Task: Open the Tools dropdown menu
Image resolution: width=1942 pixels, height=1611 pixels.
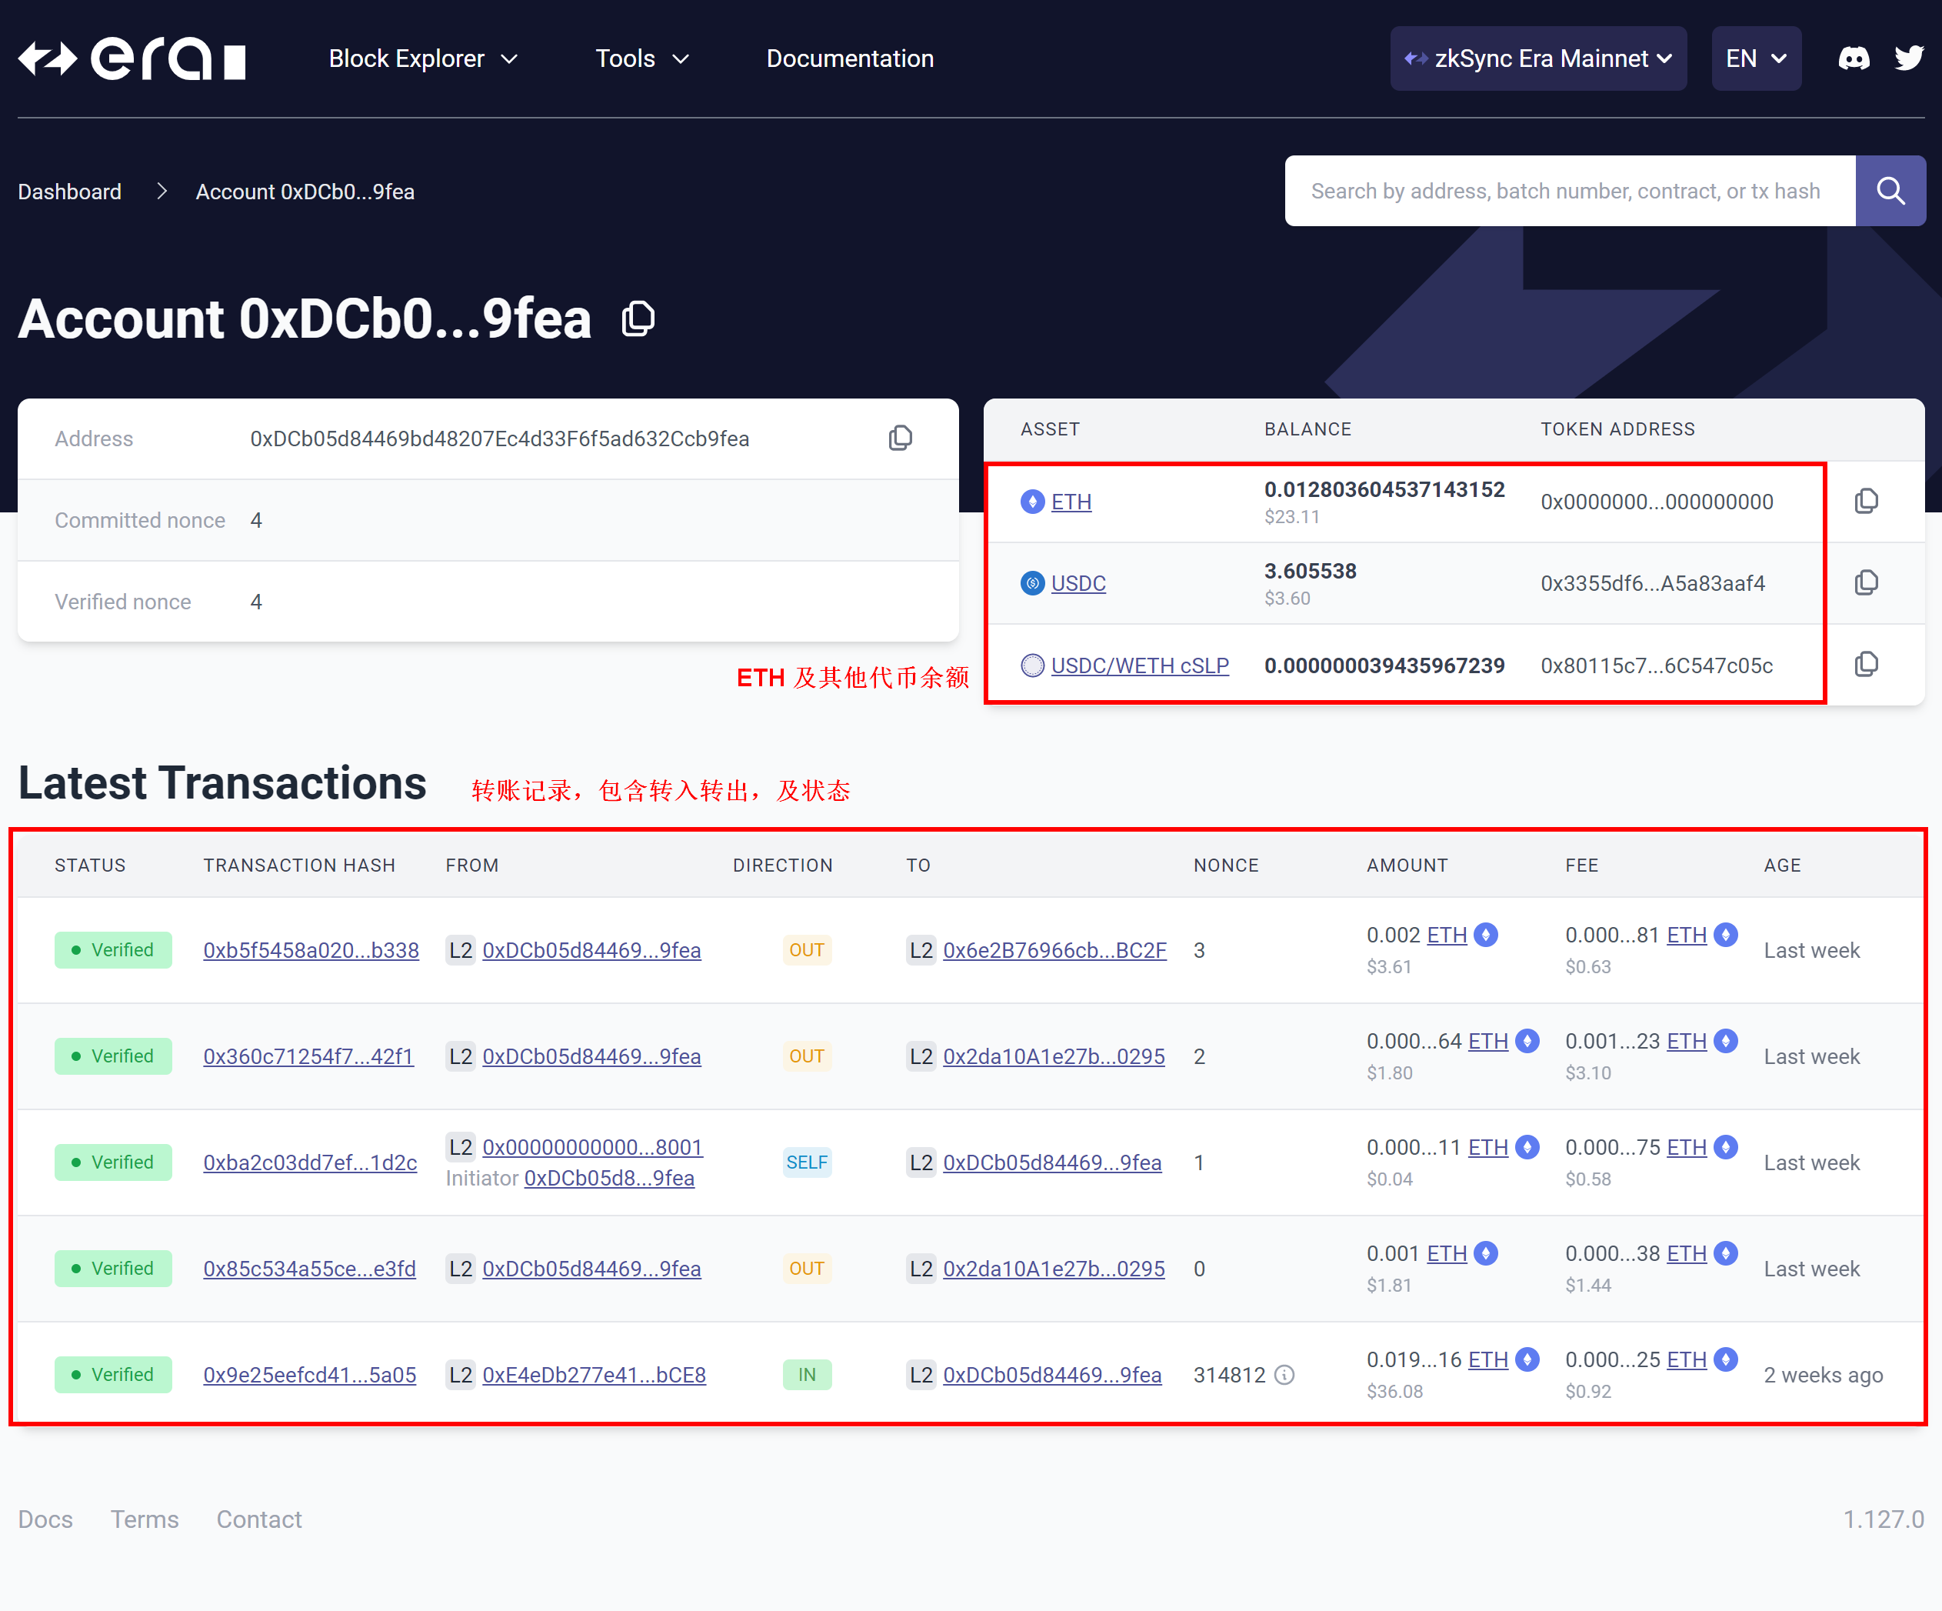Action: 641,59
